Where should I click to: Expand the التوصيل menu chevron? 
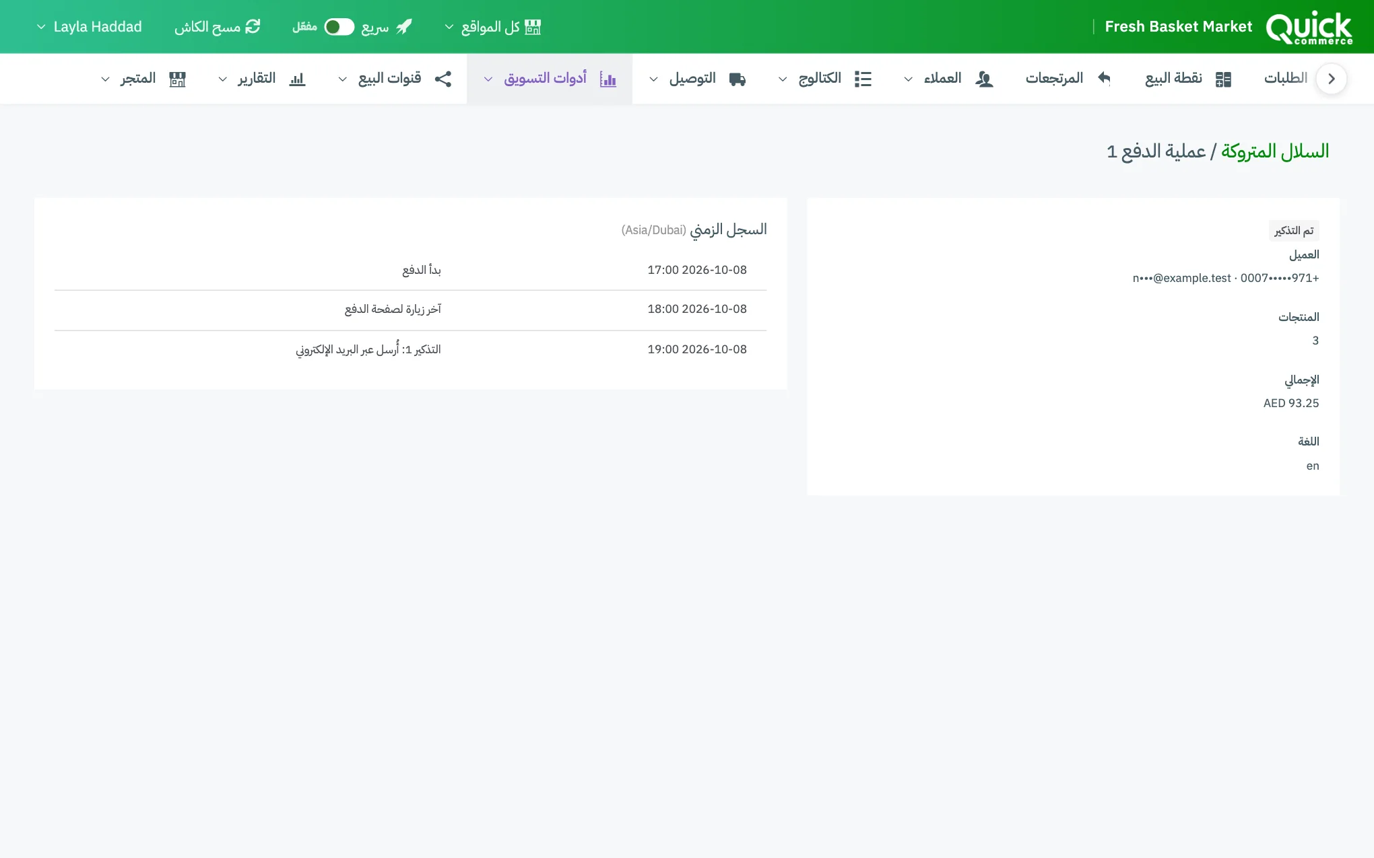[653, 79]
